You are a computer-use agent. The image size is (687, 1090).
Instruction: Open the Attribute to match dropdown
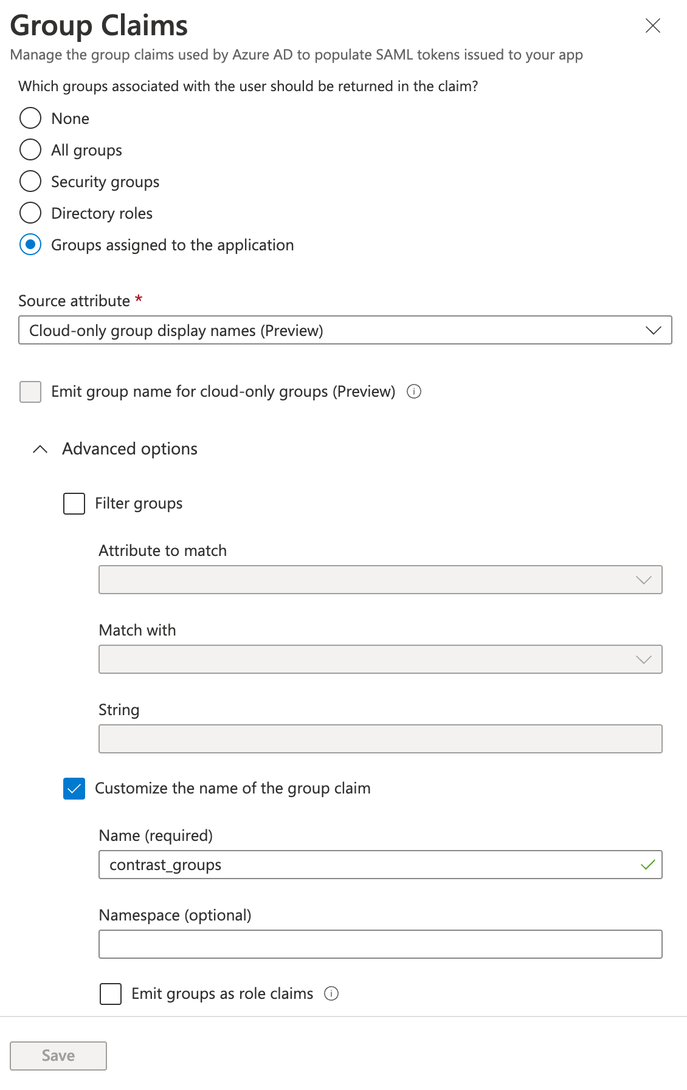(x=381, y=580)
